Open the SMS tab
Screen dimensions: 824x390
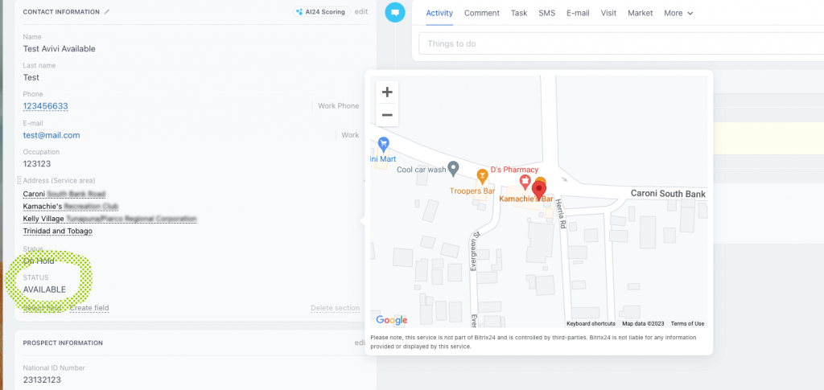click(x=547, y=13)
